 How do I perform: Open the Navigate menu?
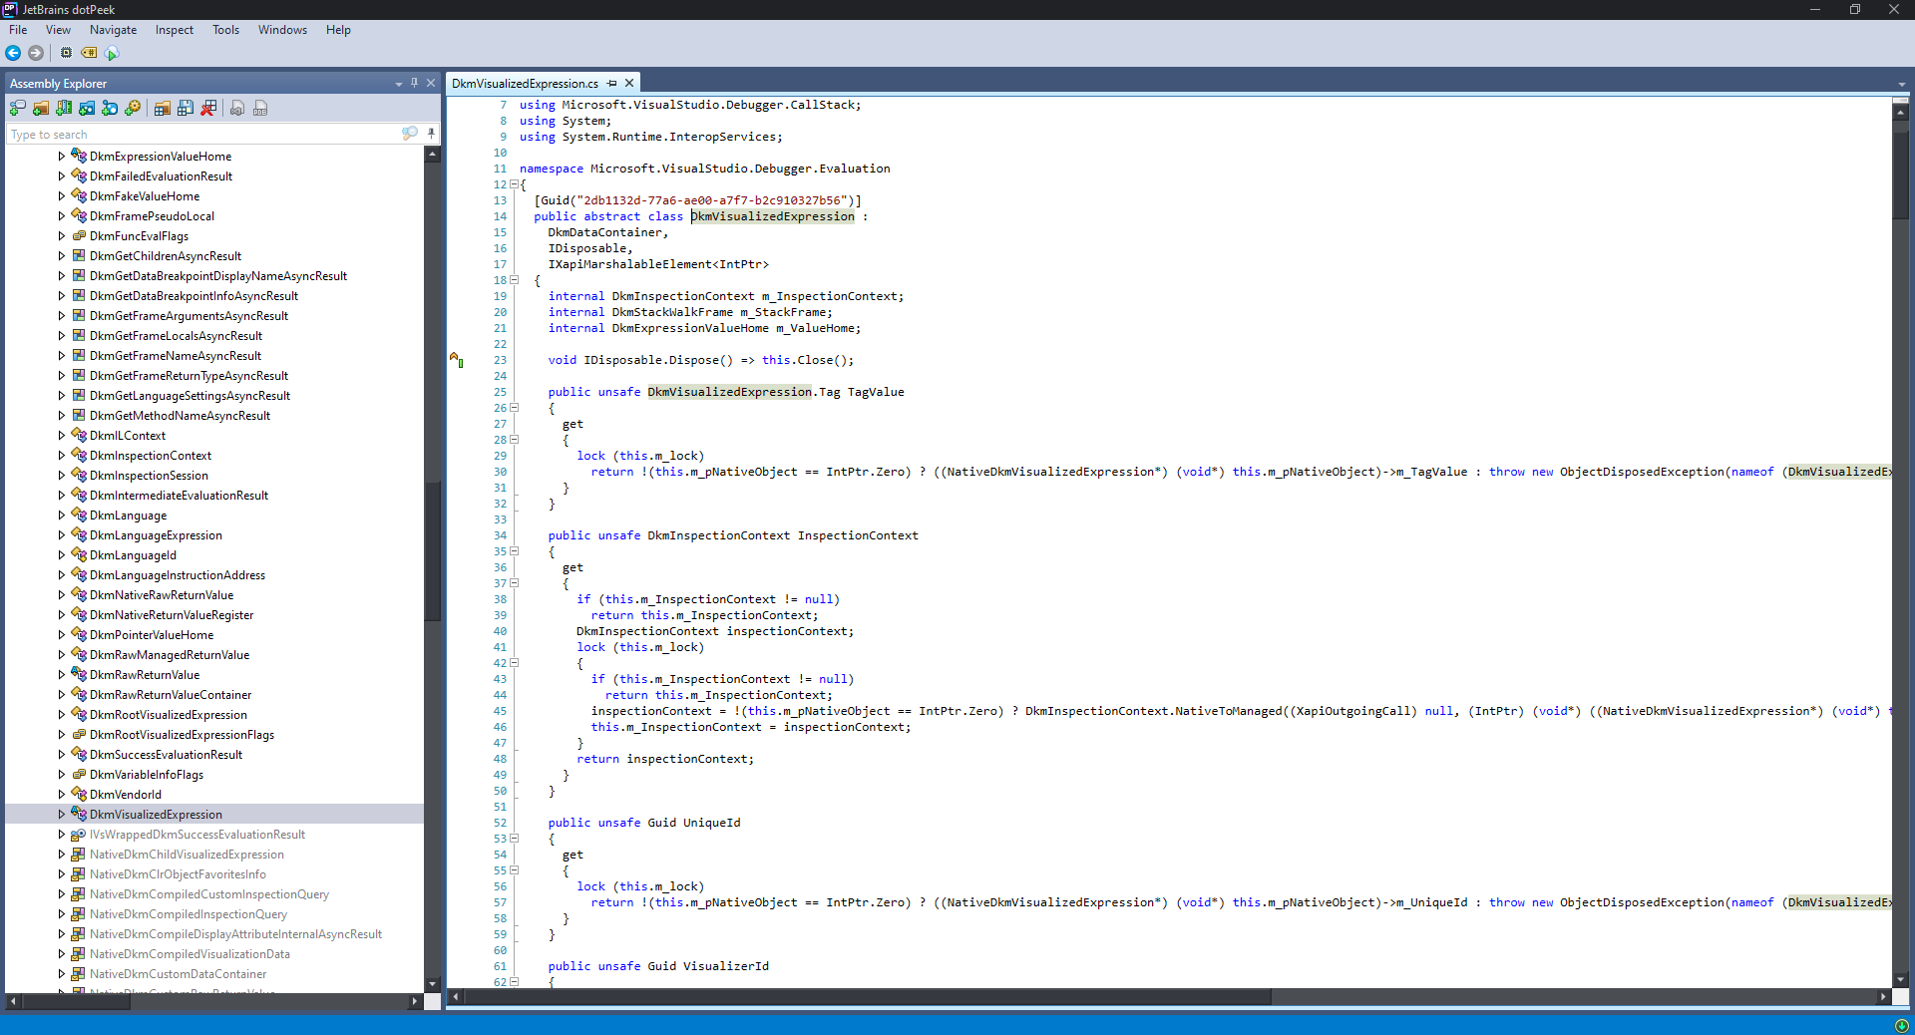coord(113,30)
